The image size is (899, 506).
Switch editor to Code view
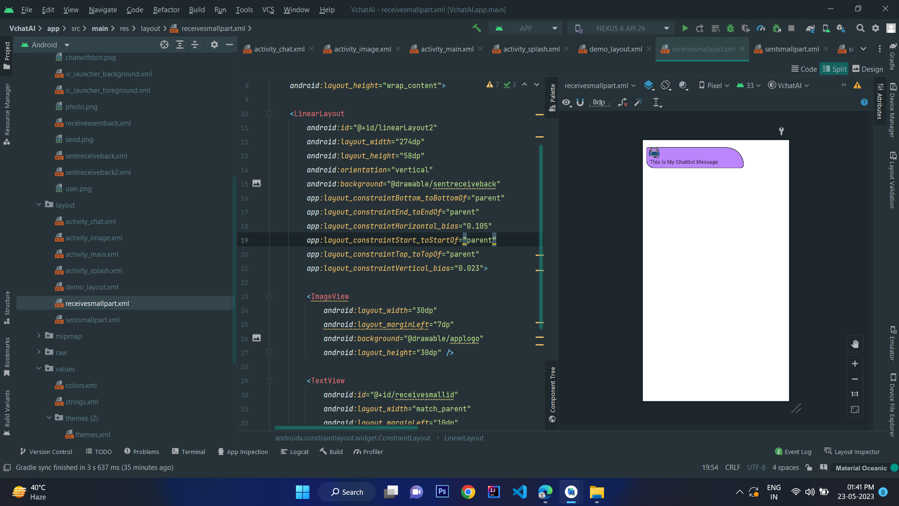(804, 69)
